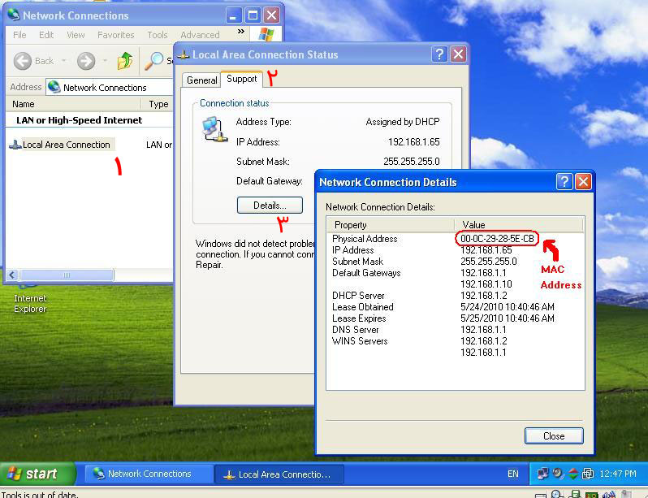The image size is (648, 498).
Task: Click the red-green arrows tray icon
Action: tap(572, 473)
